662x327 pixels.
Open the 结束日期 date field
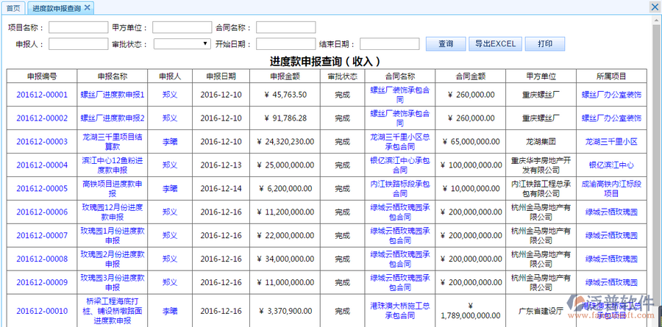click(389, 44)
